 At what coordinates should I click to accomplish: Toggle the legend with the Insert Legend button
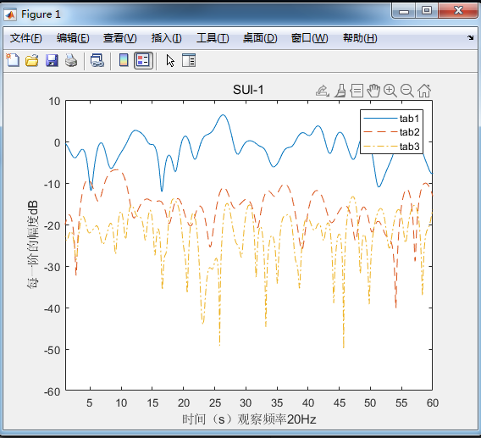pyautogui.click(x=143, y=60)
